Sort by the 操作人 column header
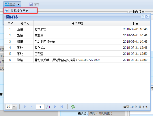 coord(25,23)
